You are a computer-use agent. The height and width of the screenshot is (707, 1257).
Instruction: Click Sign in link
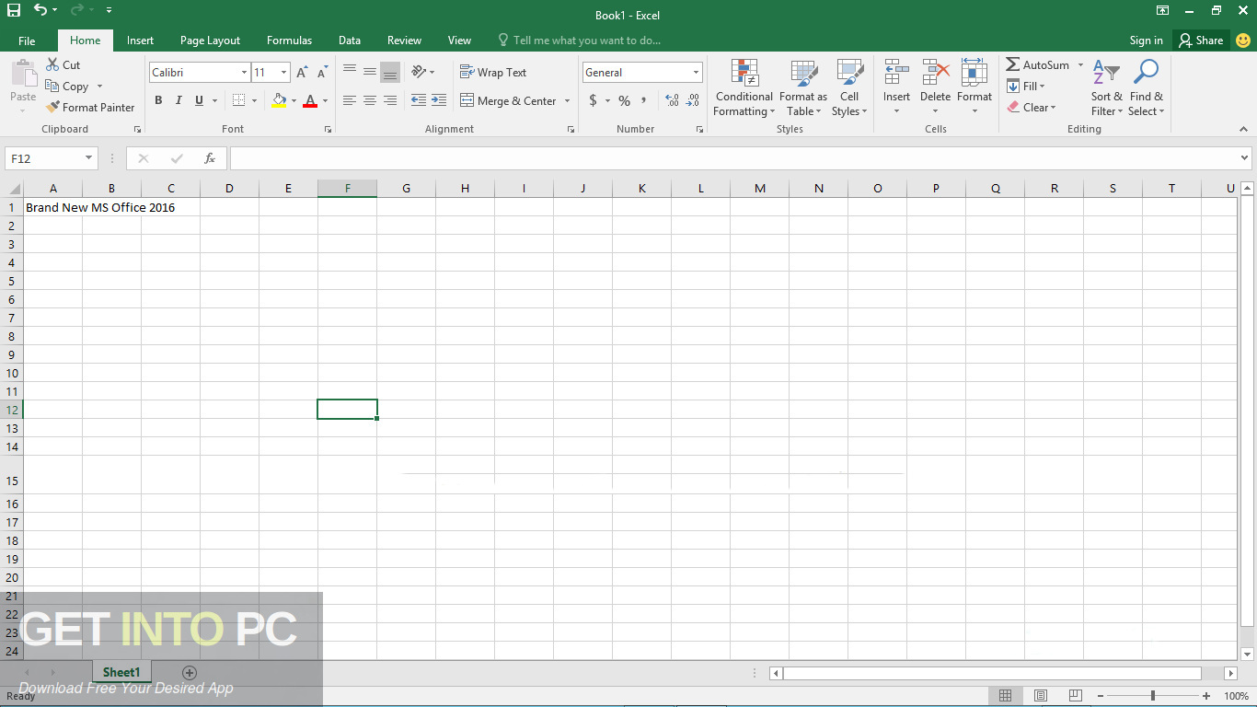[x=1146, y=41]
